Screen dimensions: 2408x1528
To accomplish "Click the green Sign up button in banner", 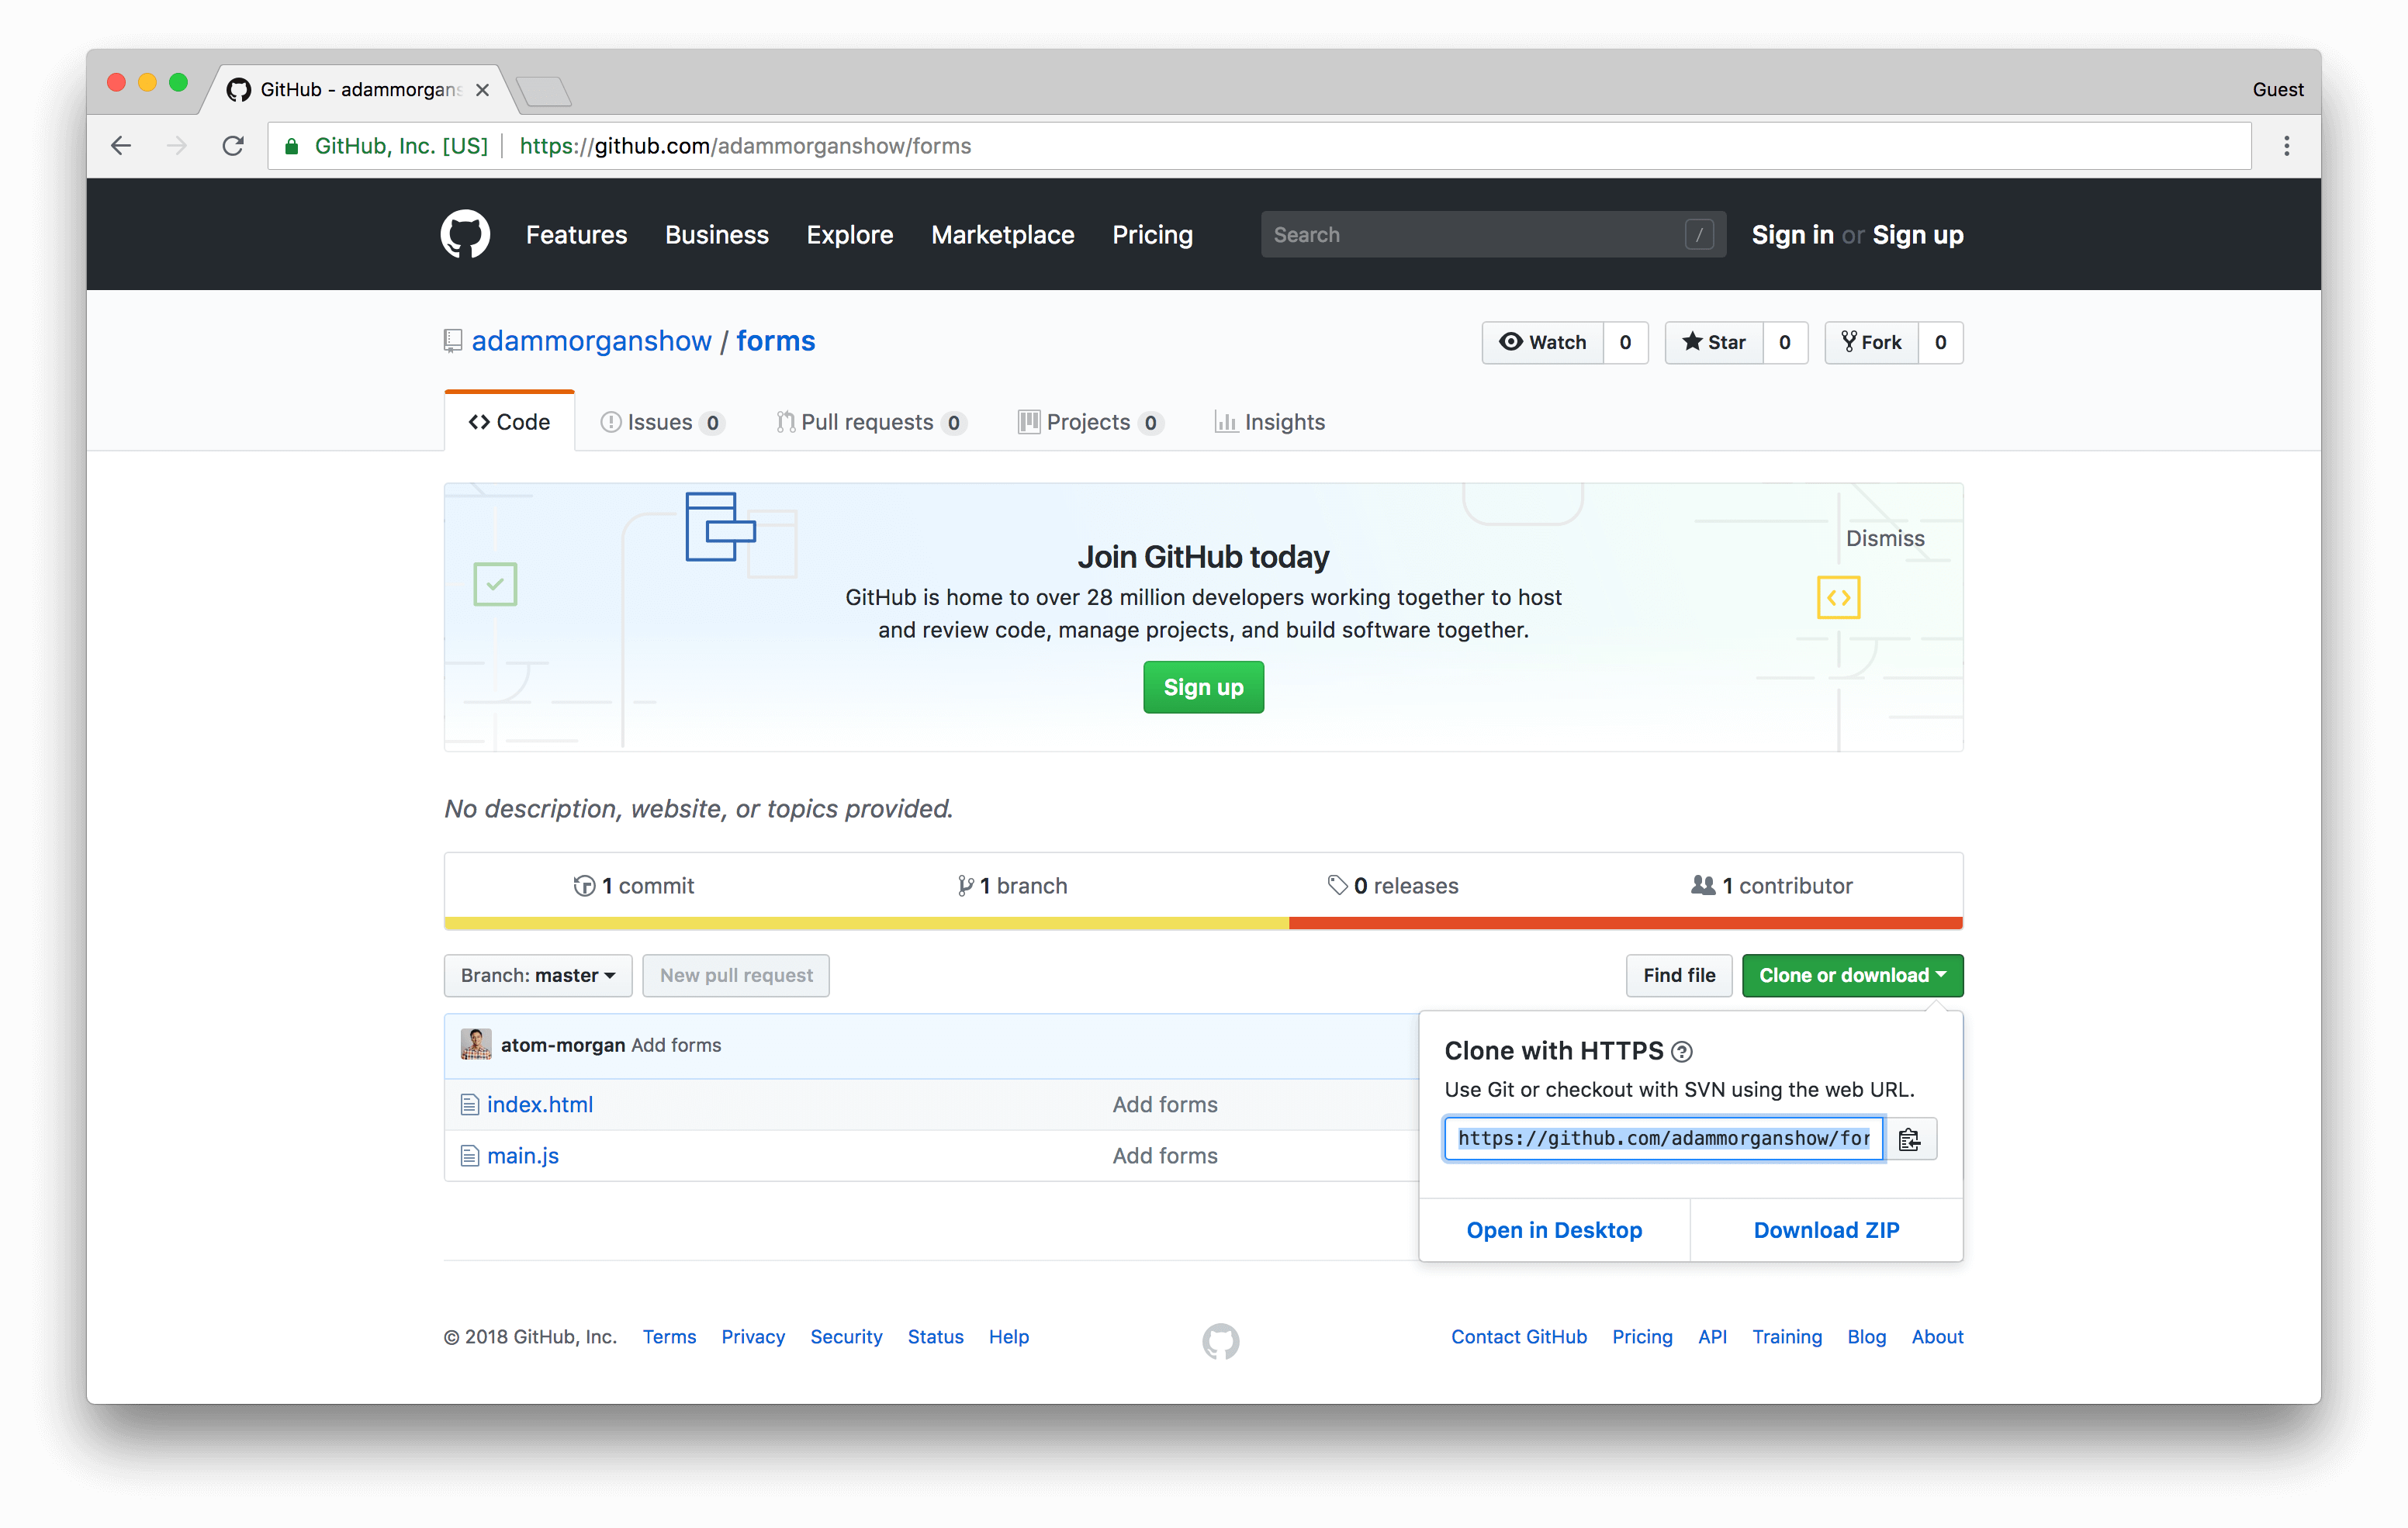I will click(x=1203, y=687).
